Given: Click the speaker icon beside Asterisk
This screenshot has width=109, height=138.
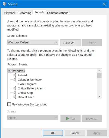Looking at the screenshot, I should [x=15, y=75].
